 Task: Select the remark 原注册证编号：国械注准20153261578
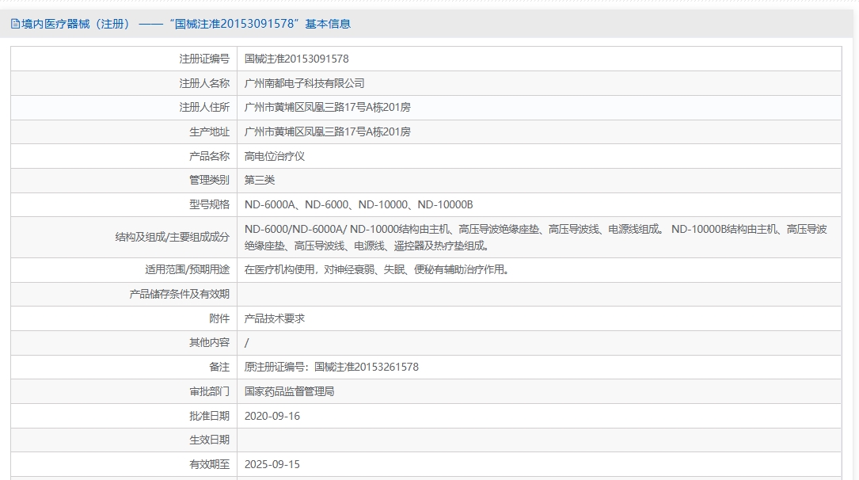(332, 367)
